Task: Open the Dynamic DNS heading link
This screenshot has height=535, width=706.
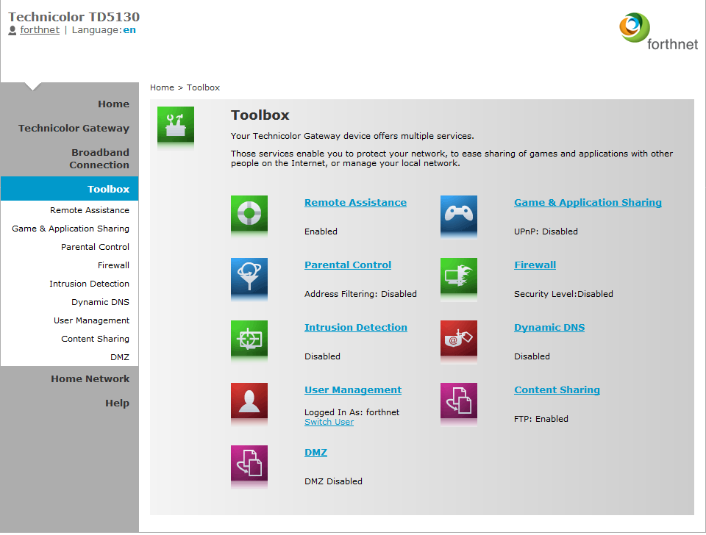Action: [x=549, y=328]
